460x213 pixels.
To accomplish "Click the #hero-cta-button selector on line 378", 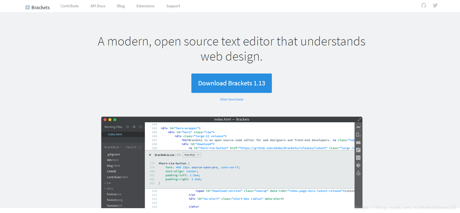I will [x=172, y=163].
